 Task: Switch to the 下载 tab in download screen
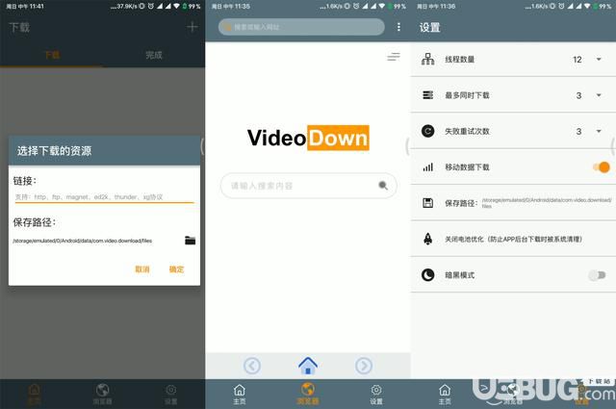click(51, 55)
